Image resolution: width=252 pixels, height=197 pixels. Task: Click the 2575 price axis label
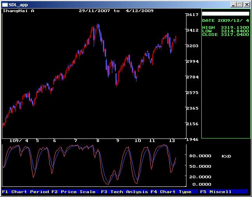pos(192,92)
